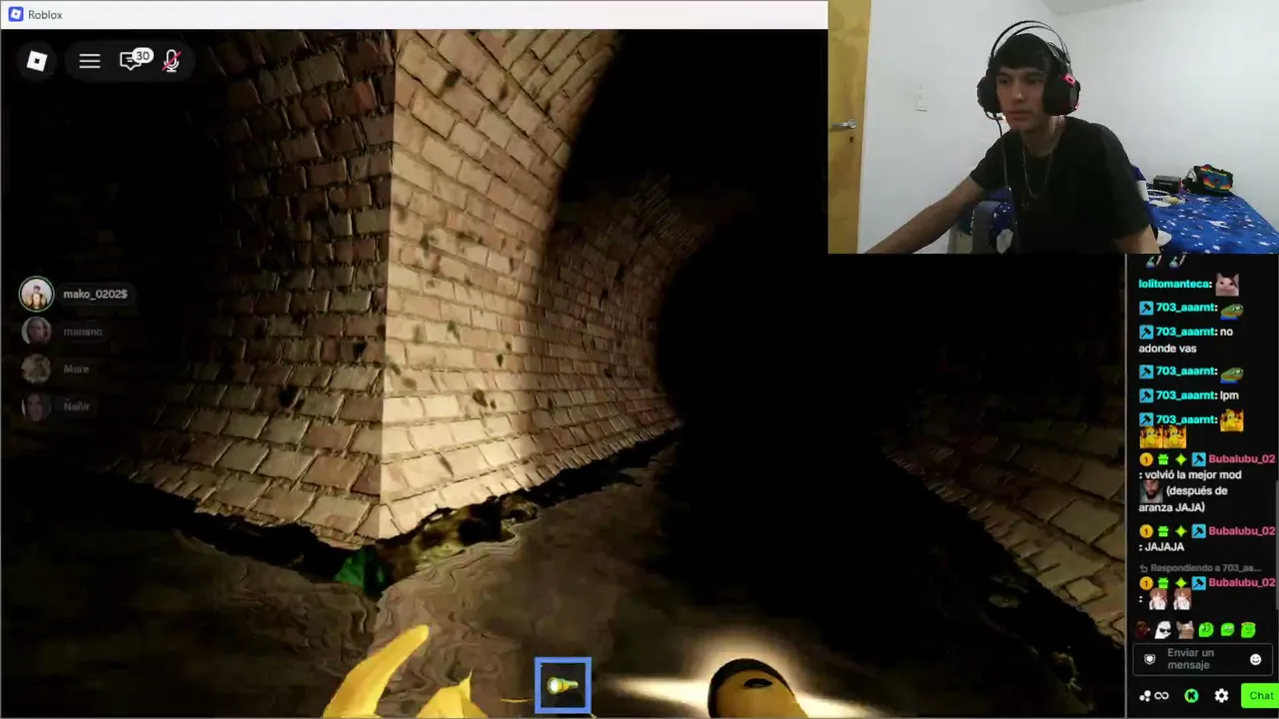Click the "mako_0202$" player name
Screen dimensions: 1279x719
[x=95, y=294]
